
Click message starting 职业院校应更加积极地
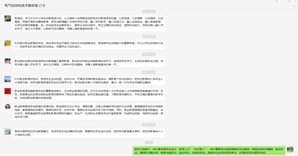click(x=89, y=63)
